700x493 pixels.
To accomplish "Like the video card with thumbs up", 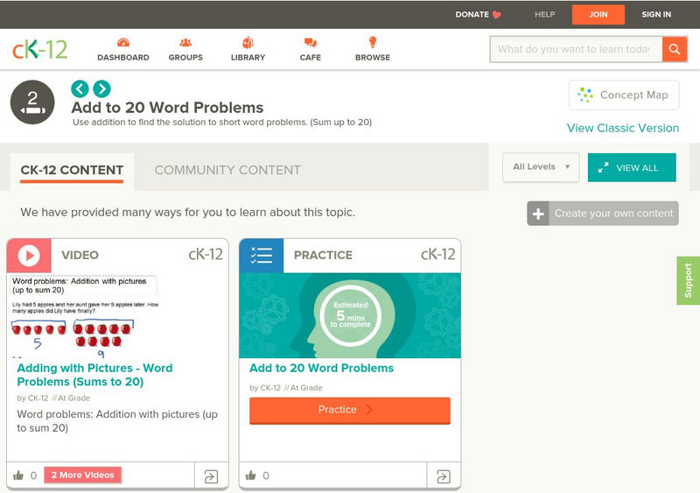I will (x=18, y=475).
